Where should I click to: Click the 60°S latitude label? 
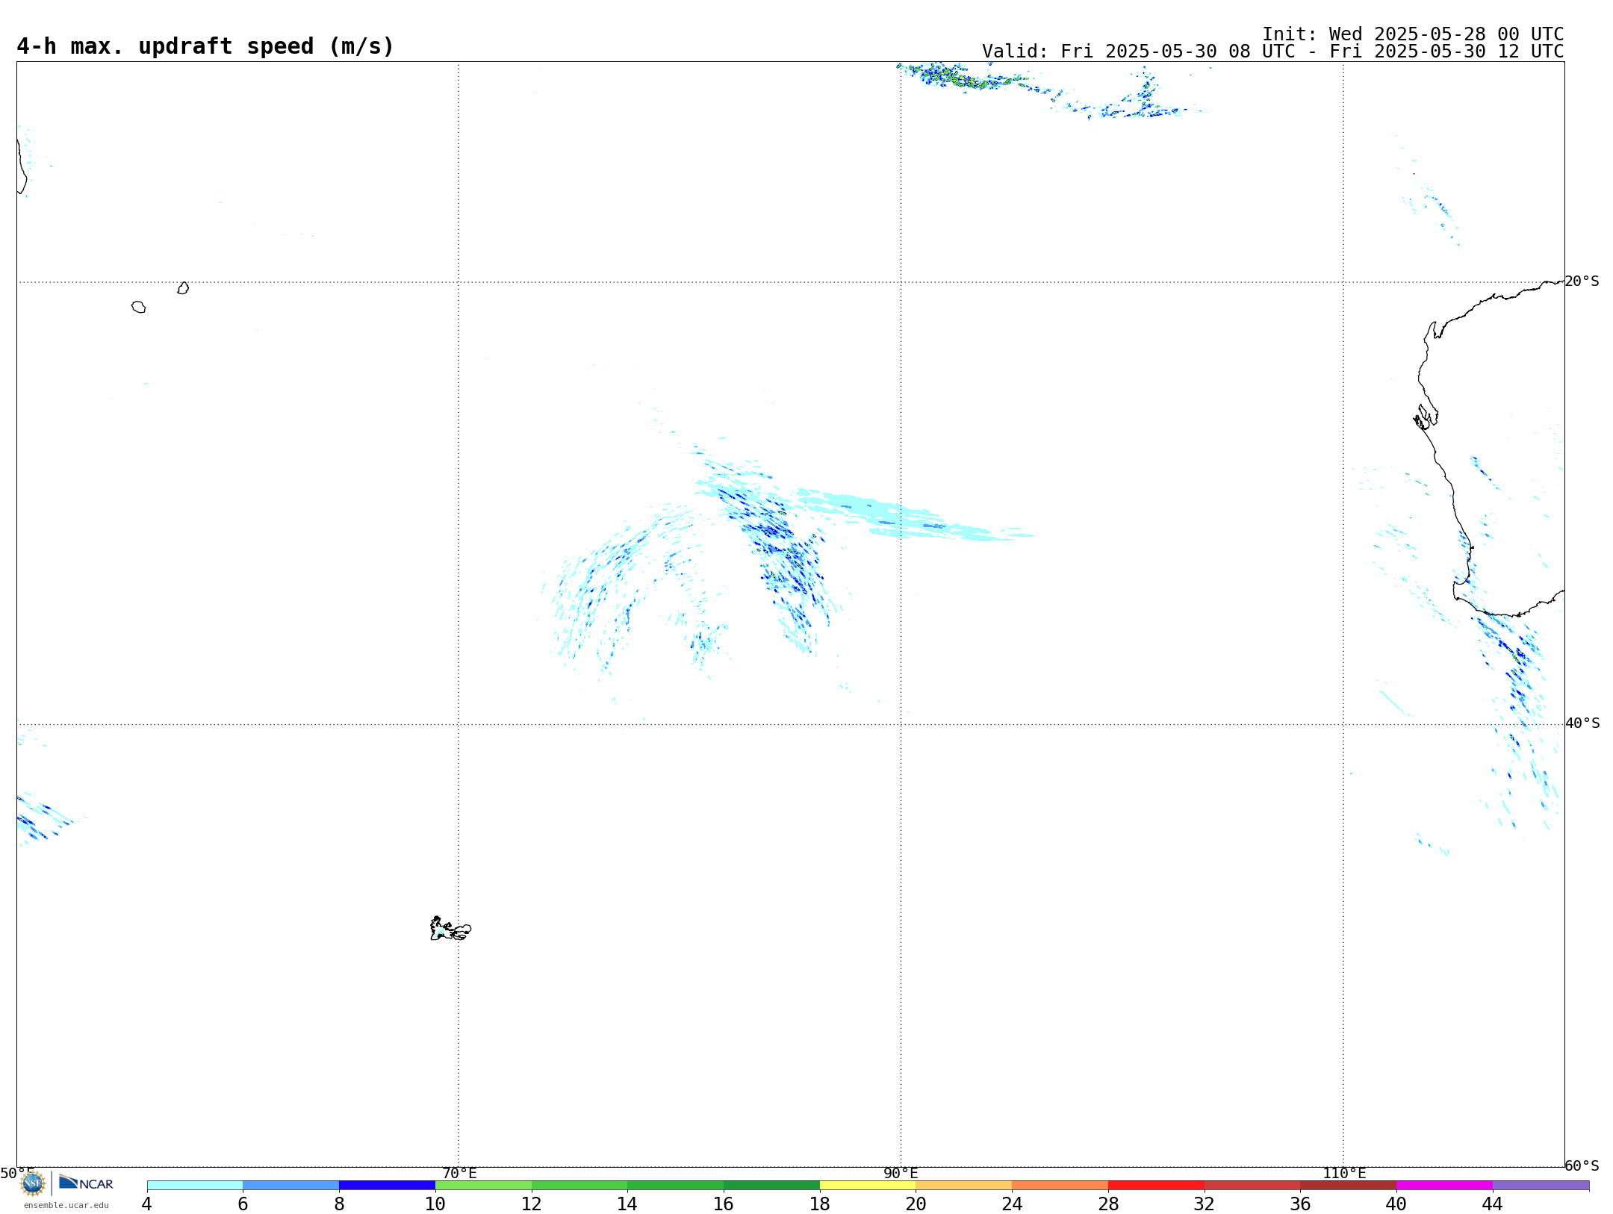pyautogui.click(x=1582, y=1165)
